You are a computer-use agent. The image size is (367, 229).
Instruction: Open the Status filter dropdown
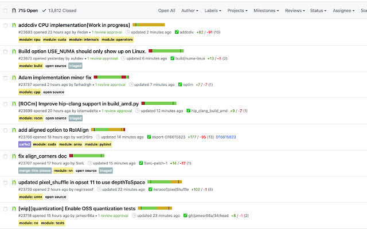pyautogui.click(x=318, y=10)
